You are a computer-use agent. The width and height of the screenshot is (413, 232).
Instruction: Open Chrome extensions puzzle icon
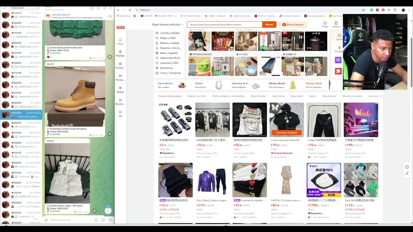point(395,10)
